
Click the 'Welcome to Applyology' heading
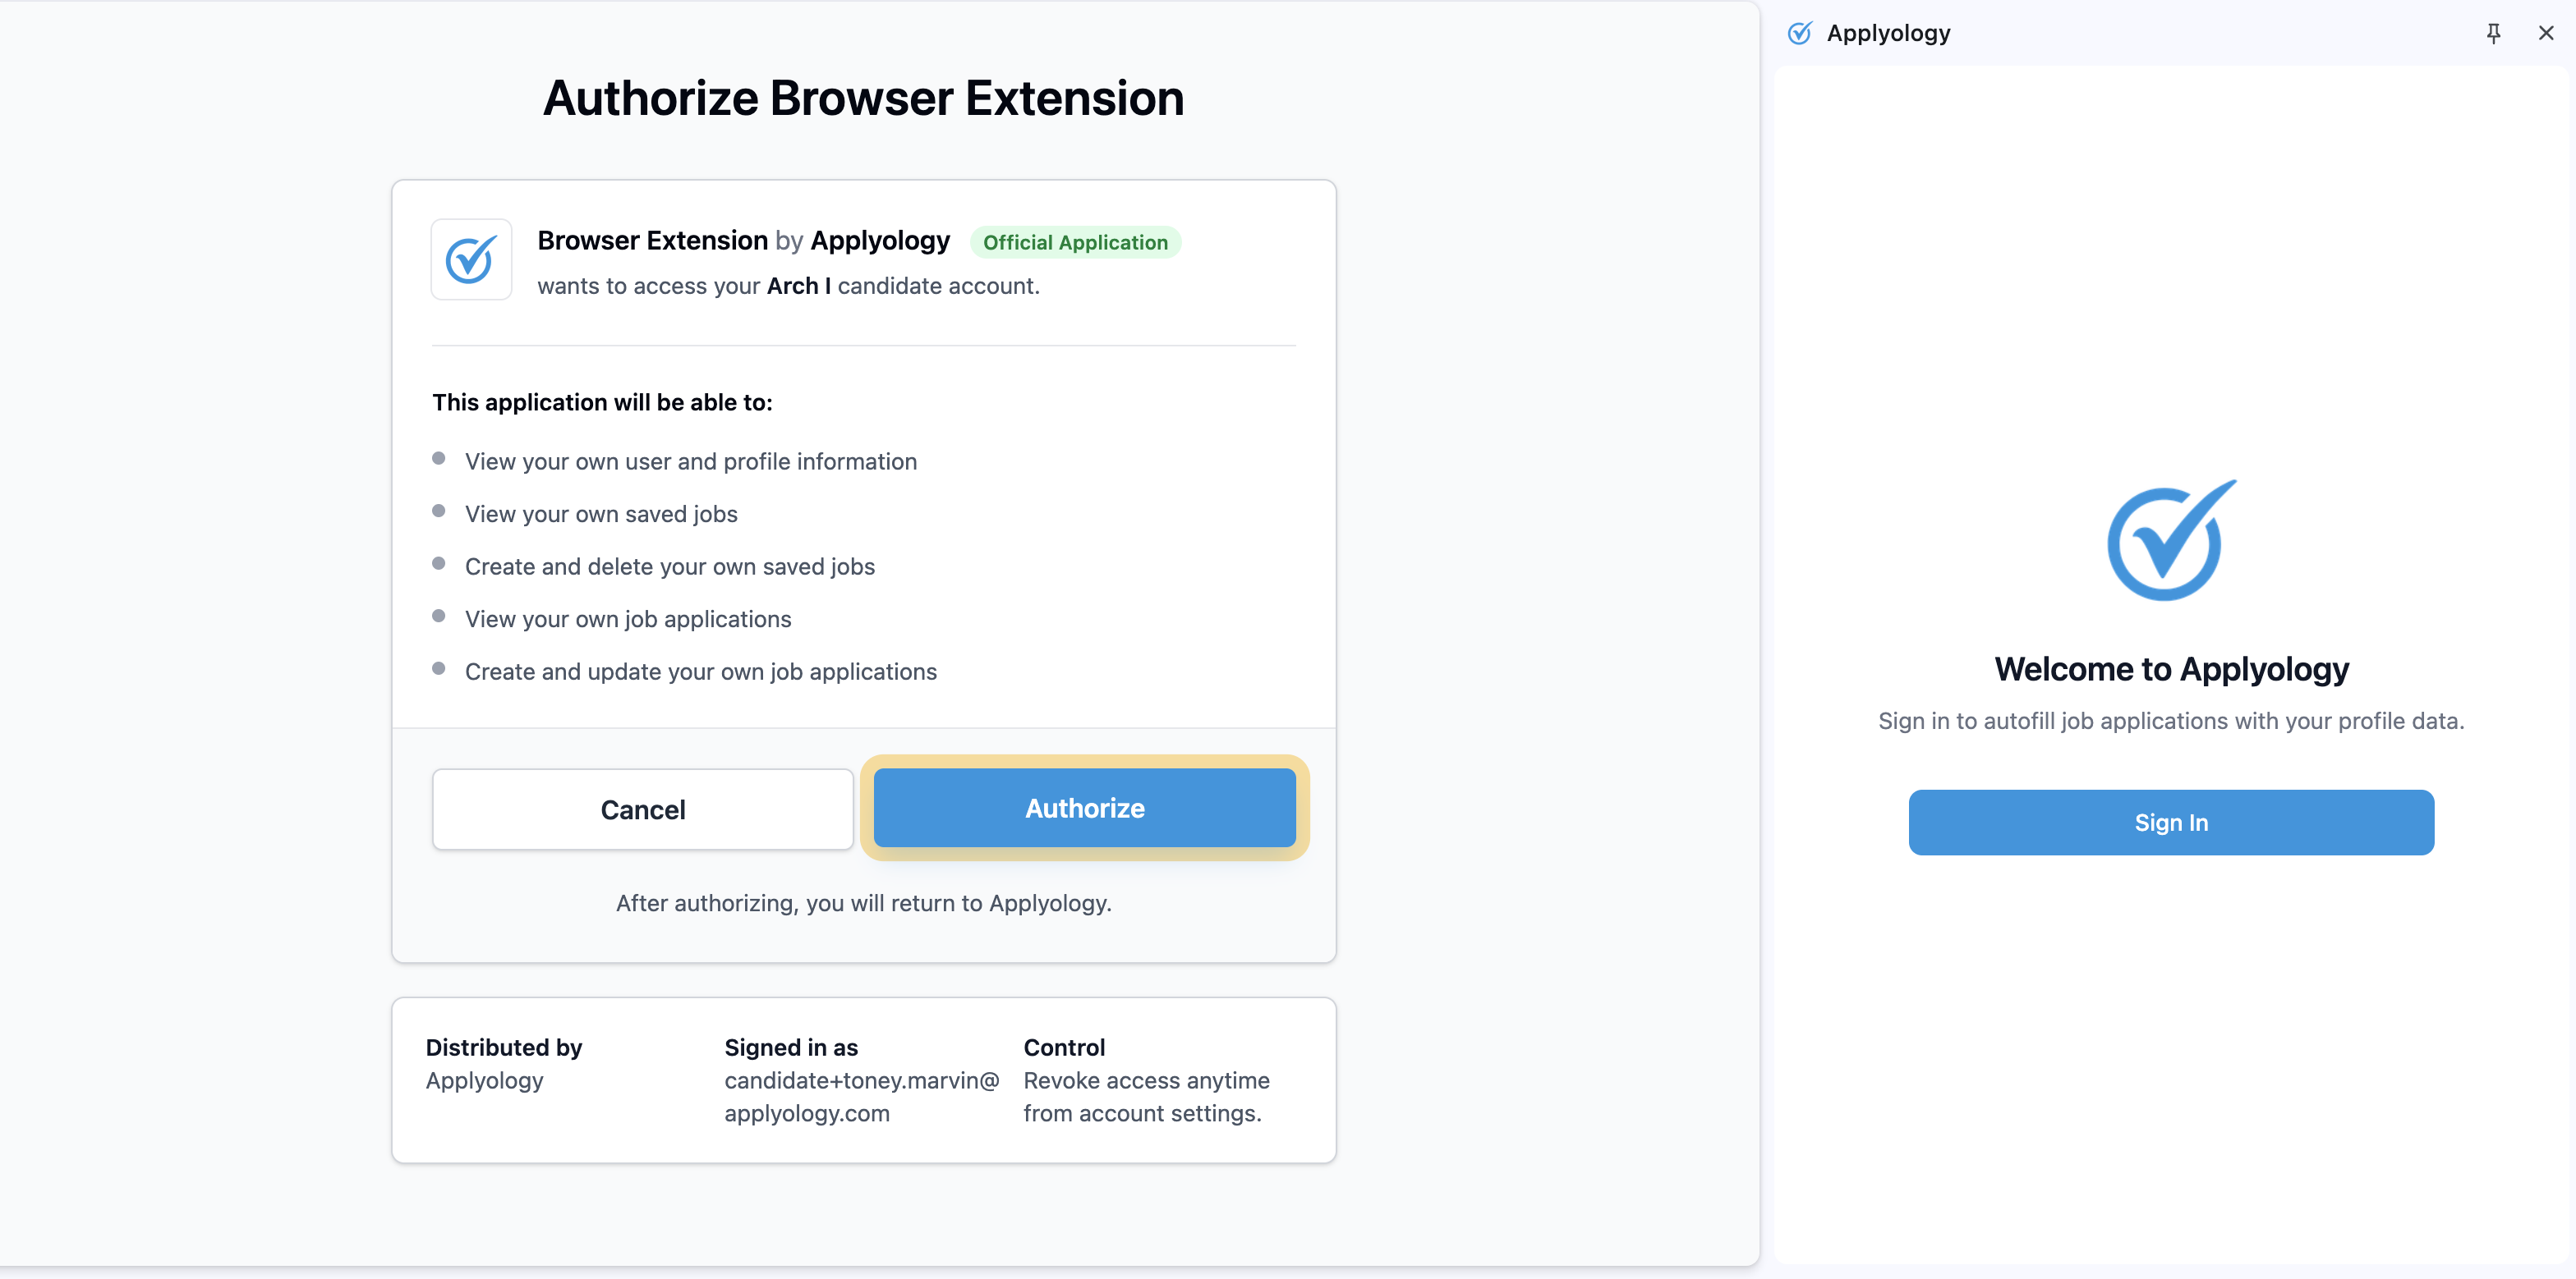click(x=2172, y=668)
